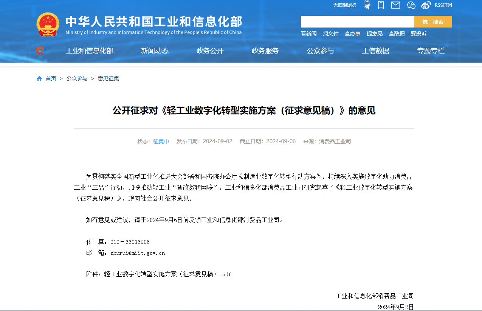Click the national emblem logo
This screenshot has width=482, height=311.
click(48, 25)
